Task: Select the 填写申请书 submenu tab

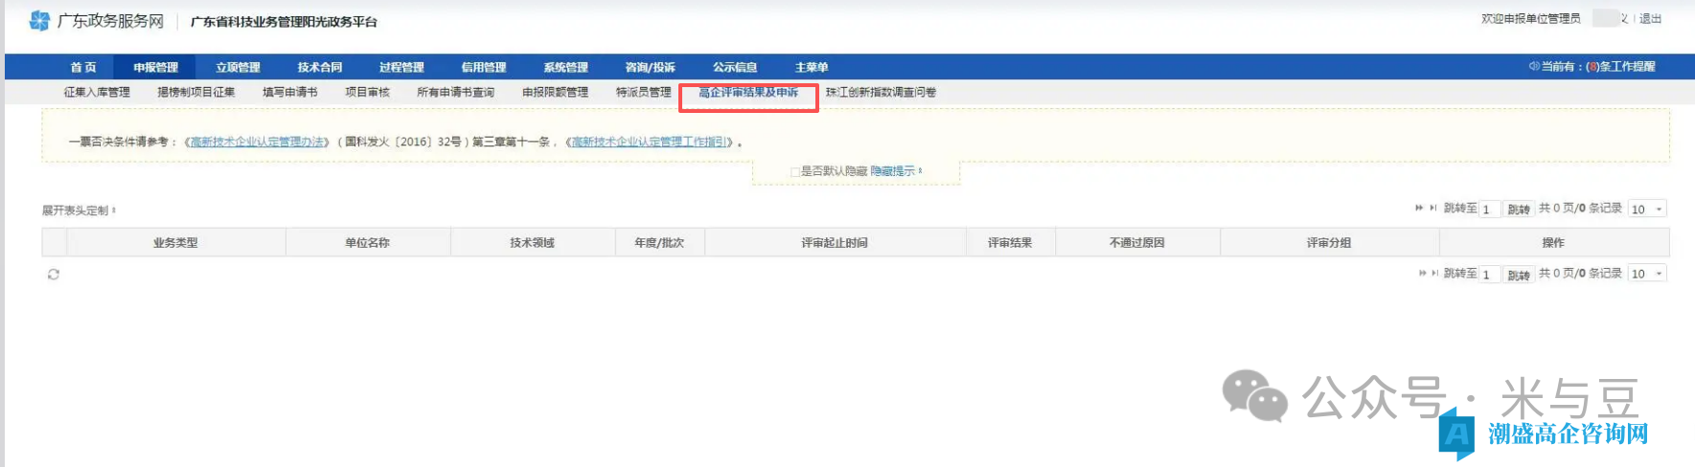Action: click(289, 92)
